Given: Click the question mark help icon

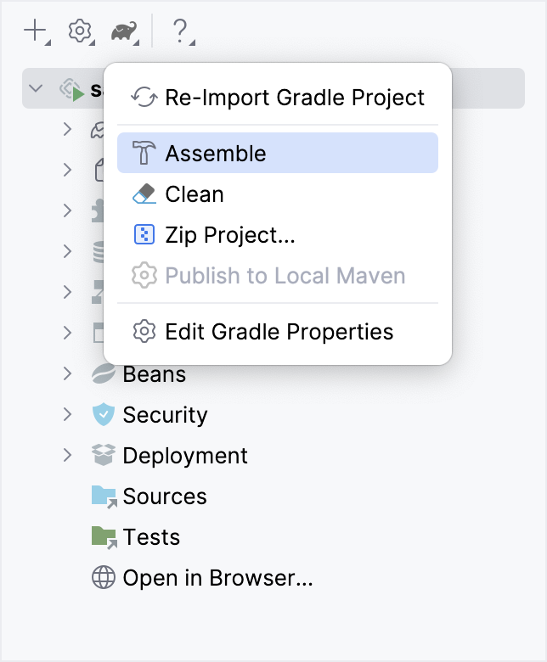Looking at the screenshot, I should tap(179, 31).
